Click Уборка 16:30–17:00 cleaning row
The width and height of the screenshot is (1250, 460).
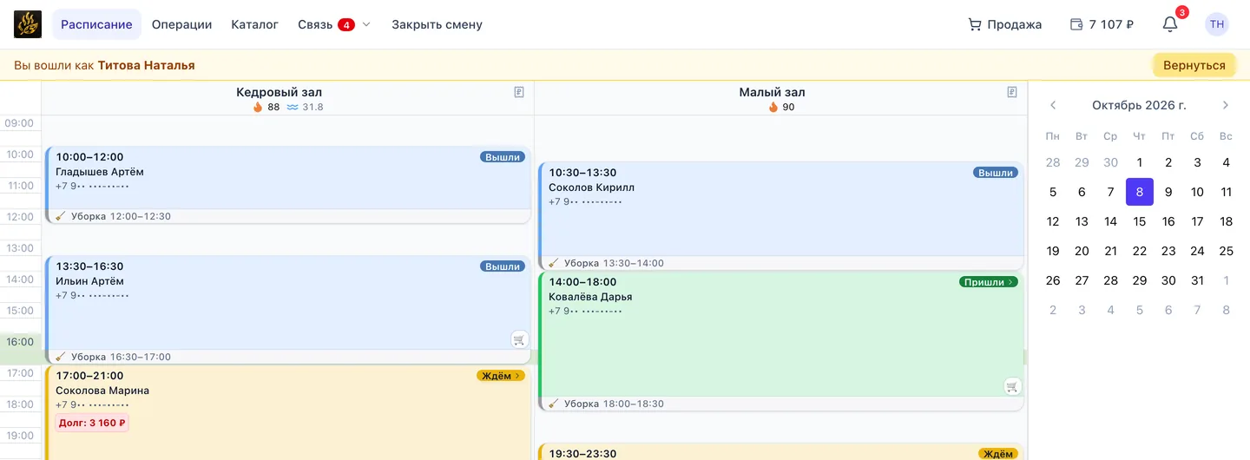287,357
